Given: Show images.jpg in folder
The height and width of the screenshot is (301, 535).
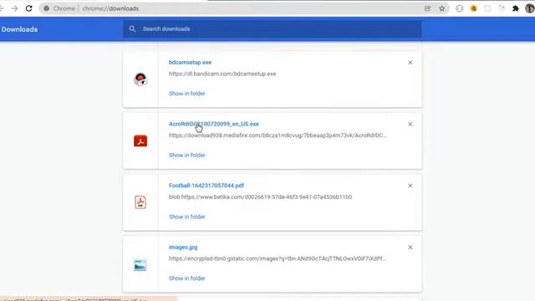Looking at the screenshot, I should point(187,278).
